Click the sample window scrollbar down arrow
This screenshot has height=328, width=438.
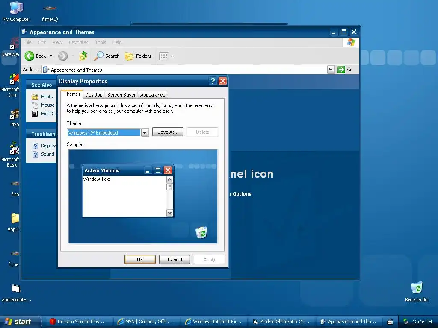[169, 213]
